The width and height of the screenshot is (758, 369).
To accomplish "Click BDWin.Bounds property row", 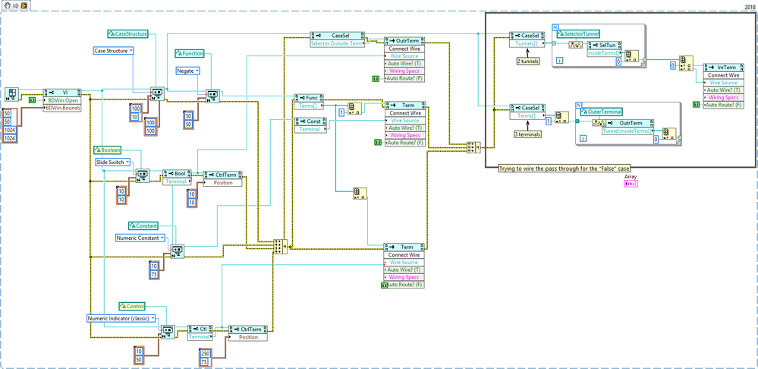I will [x=62, y=108].
